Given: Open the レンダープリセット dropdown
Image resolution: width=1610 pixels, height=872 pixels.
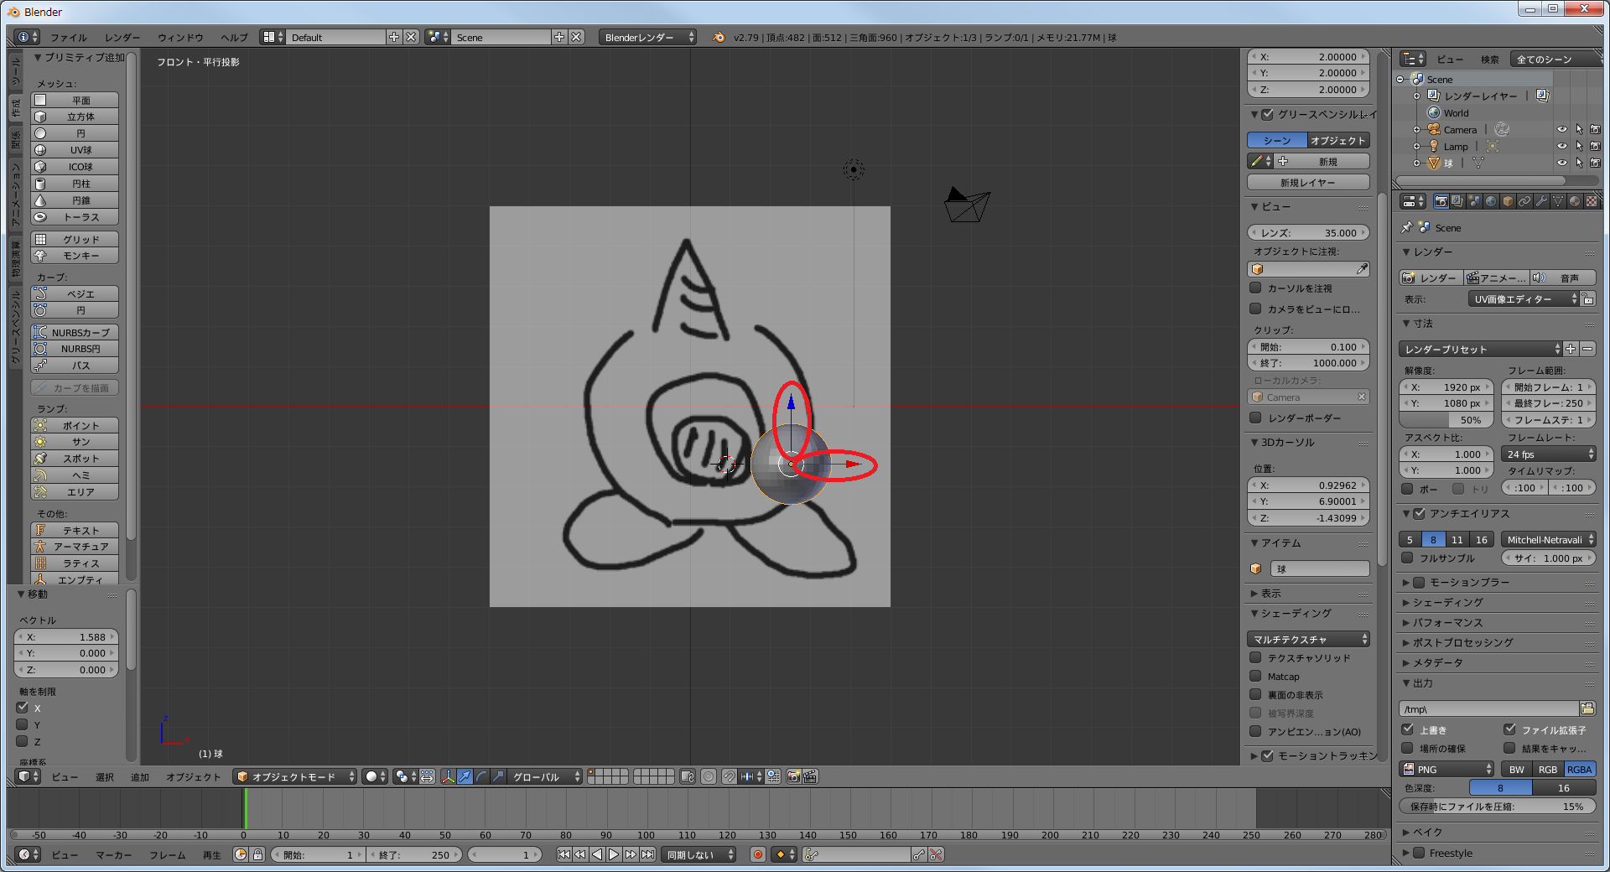Looking at the screenshot, I should [x=1480, y=349].
